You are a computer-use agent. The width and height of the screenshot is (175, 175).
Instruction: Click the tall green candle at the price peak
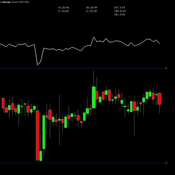tap(94, 97)
